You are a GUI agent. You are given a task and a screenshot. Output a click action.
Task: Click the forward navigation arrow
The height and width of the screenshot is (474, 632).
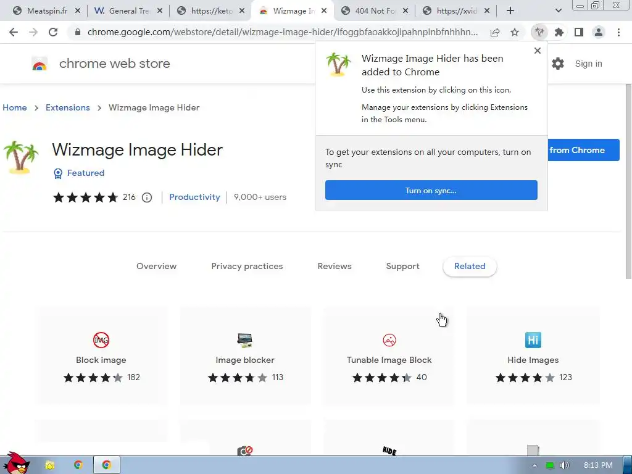[33, 32]
